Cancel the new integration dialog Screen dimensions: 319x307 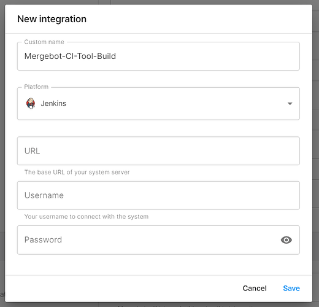point(255,288)
